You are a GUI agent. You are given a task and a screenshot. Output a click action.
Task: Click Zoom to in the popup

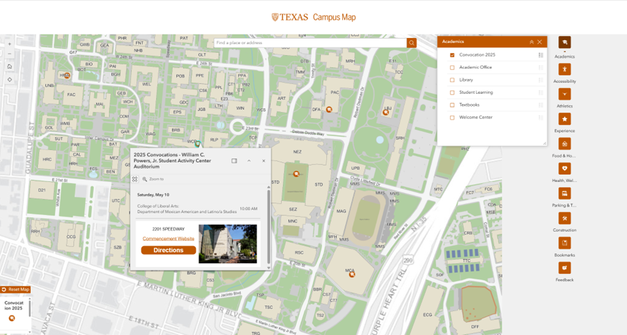point(153,179)
